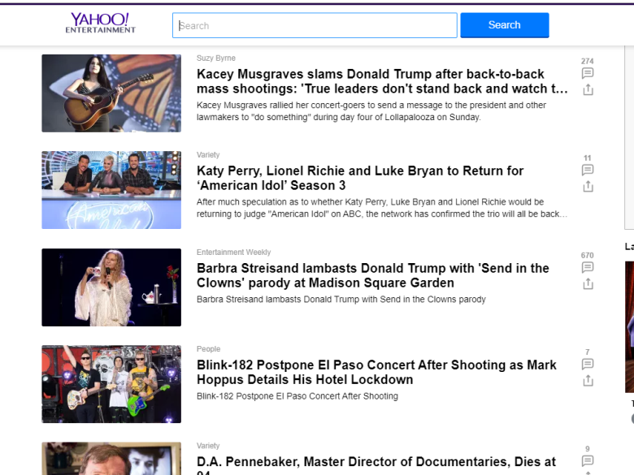Click the 670 comment count
This screenshot has width=634, height=475.
587,255
